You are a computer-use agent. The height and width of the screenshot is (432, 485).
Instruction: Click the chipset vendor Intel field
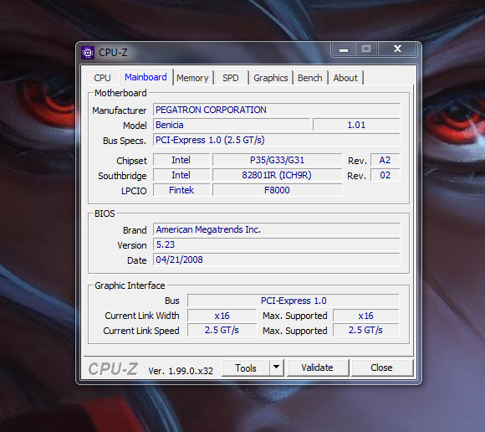[181, 160]
